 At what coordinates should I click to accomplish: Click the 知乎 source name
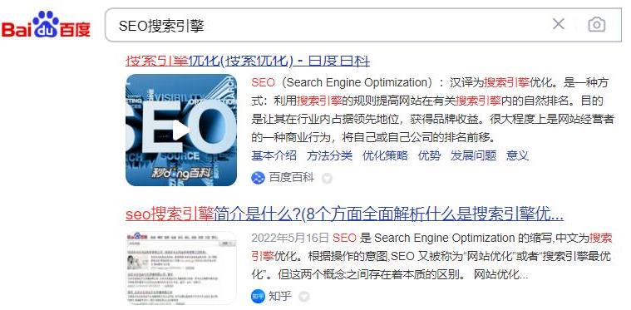pos(280,297)
